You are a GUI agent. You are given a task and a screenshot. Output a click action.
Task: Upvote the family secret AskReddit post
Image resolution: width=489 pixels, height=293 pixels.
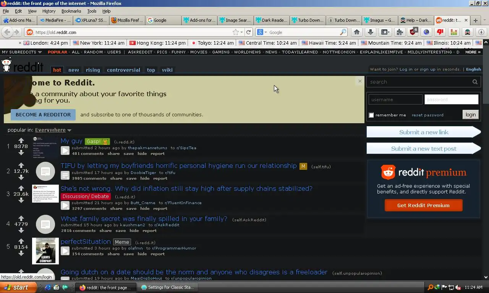click(21, 218)
